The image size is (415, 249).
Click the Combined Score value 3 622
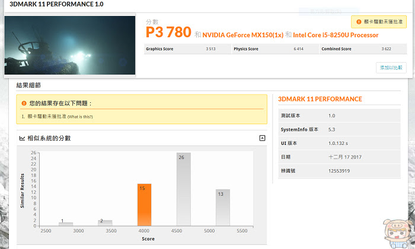click(x=386, y=49)
